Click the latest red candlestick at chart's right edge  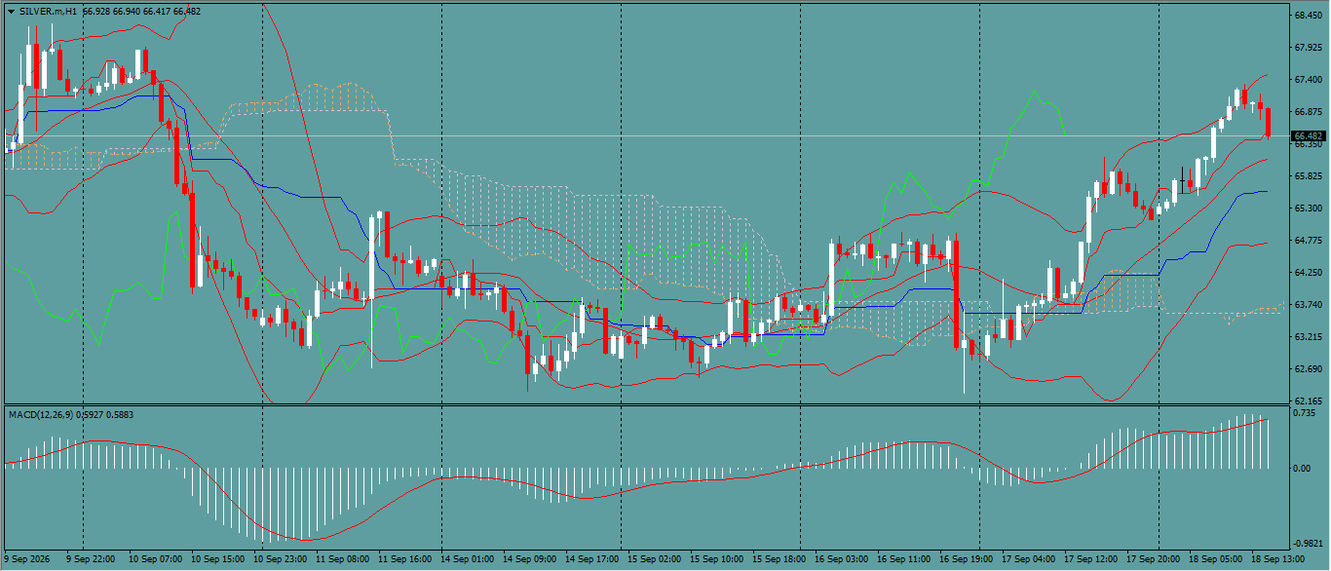pos(1269,121)
